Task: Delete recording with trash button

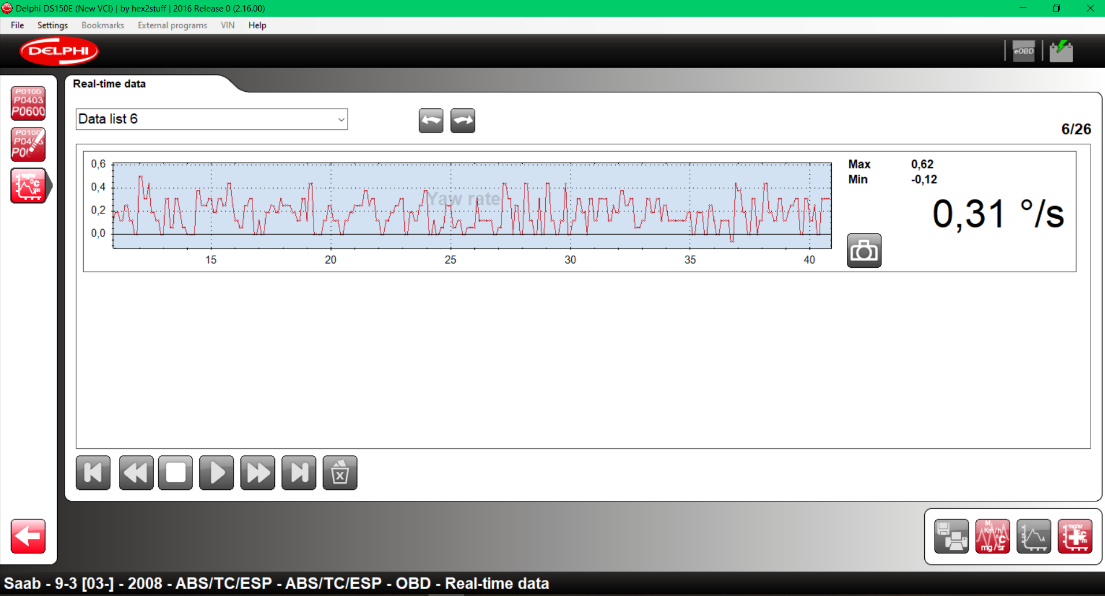Action: pyautogui.click(x=340, y=473)
